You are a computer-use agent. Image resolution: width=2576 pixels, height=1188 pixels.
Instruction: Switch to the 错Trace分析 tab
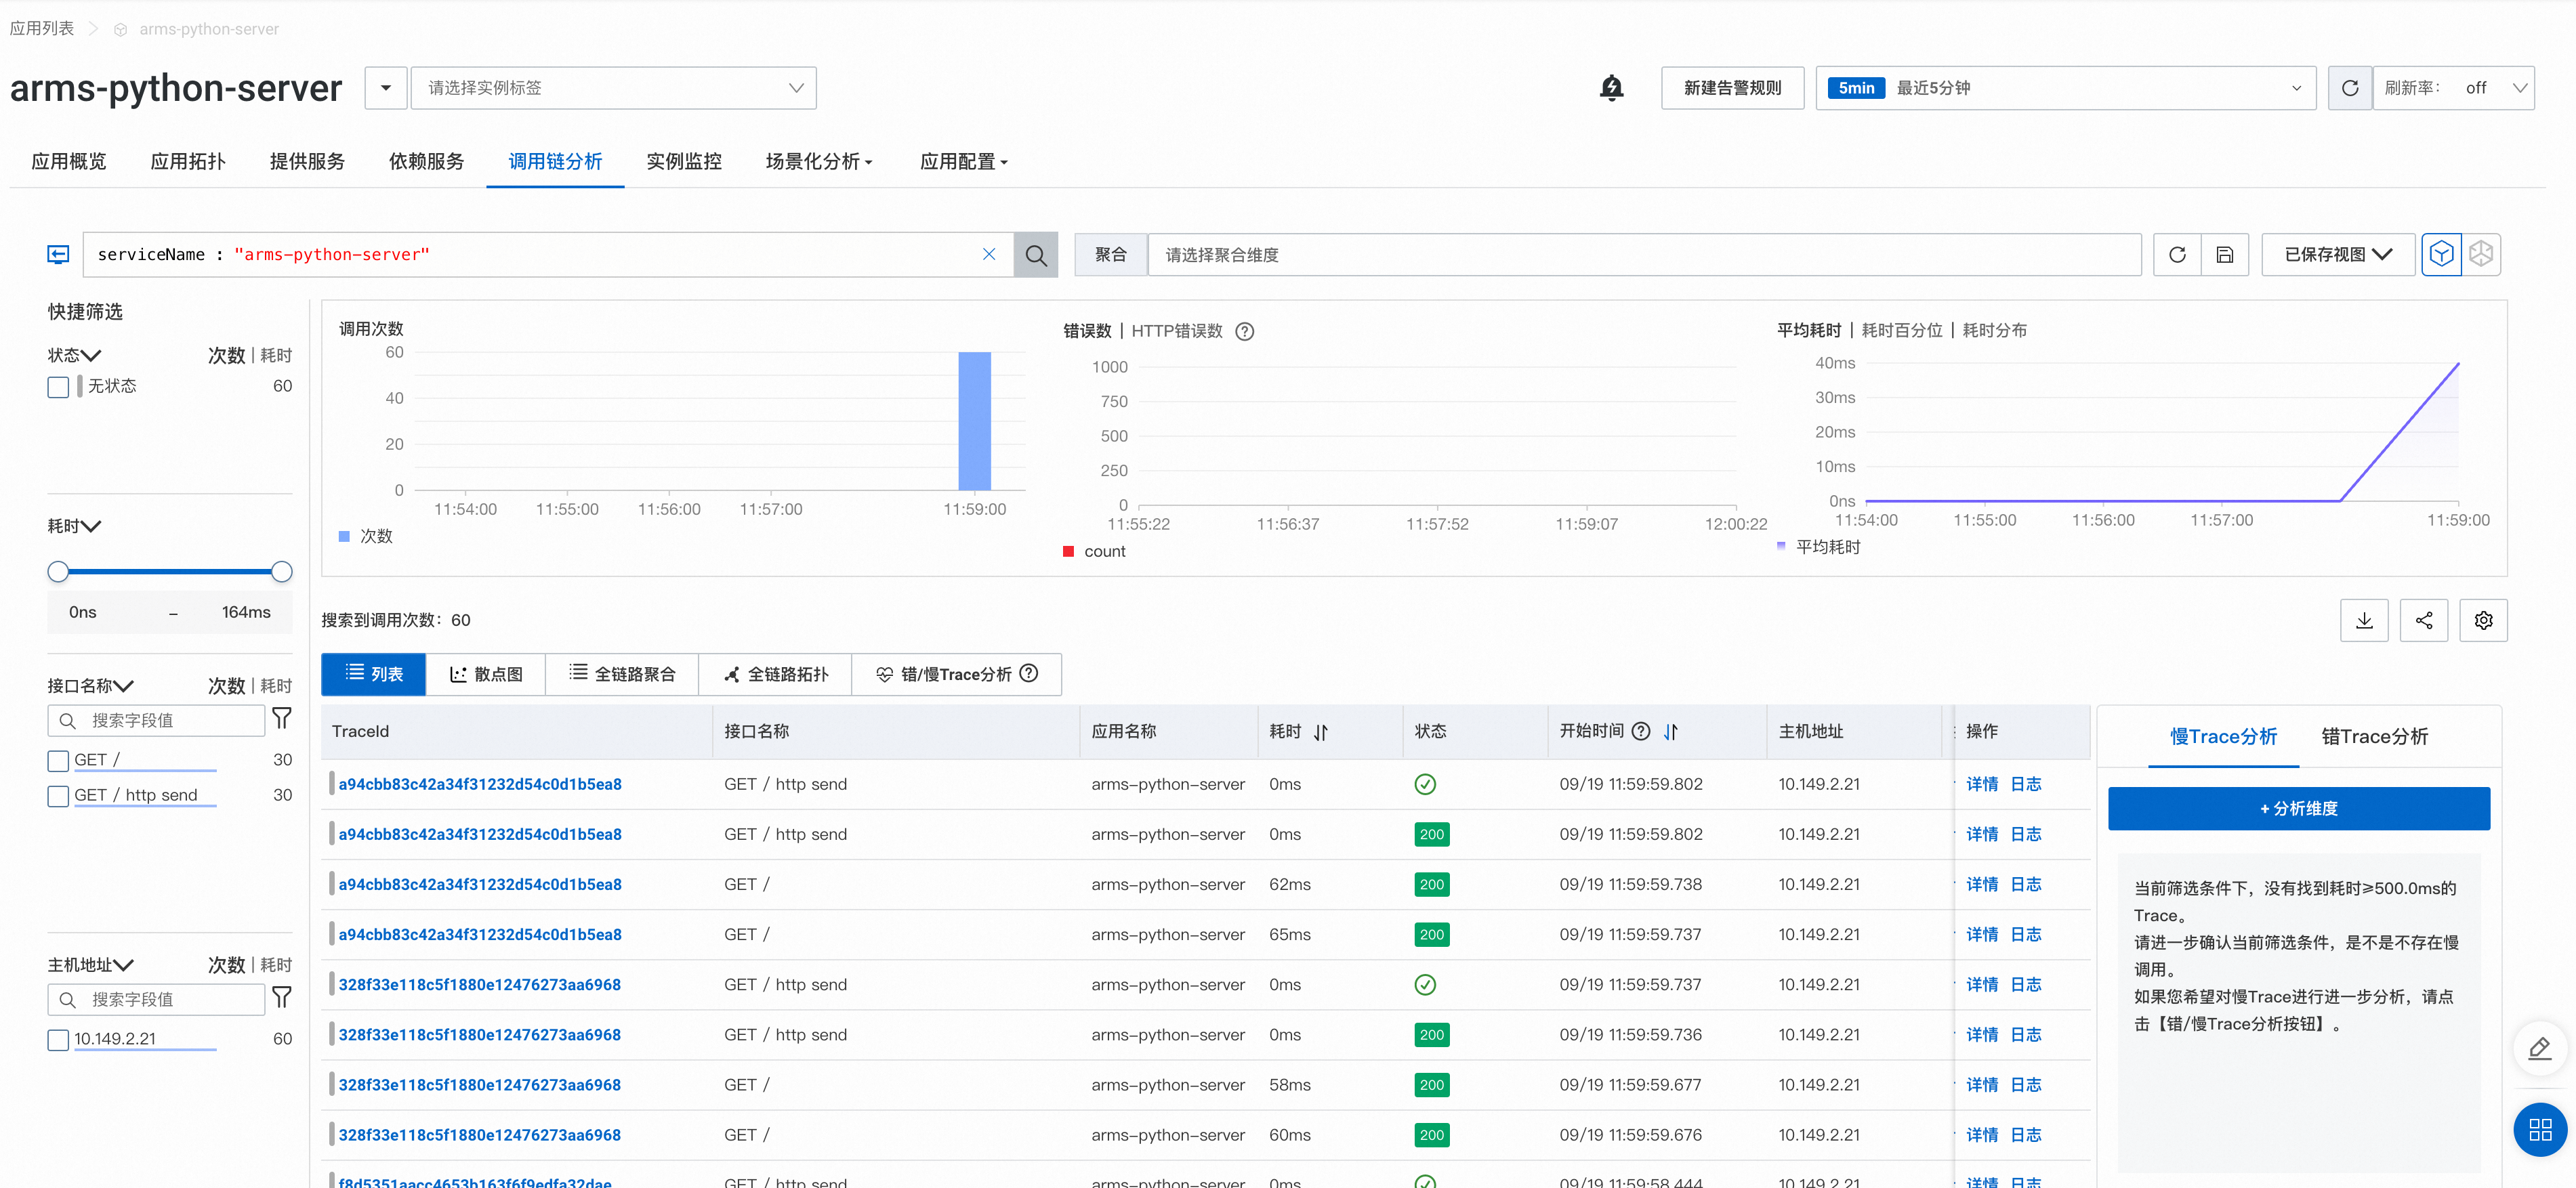(2374, 737)
